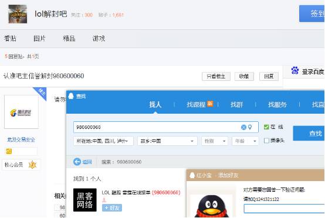
Task: Click the 搜索: 980600060 breadcrumb text
Action: pyautogui.click(x=121, y=162)
